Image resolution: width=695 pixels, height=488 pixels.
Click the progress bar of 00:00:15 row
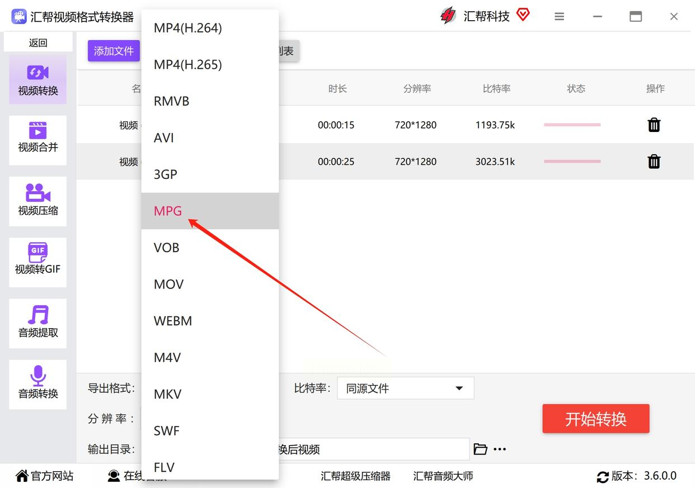pyautogui.click(x=572, y=125)
